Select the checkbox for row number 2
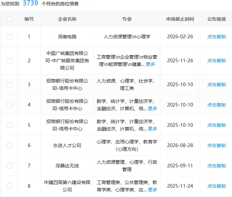Image resolution: width=232 pixels, height=197 pixels. pos(9,61)
